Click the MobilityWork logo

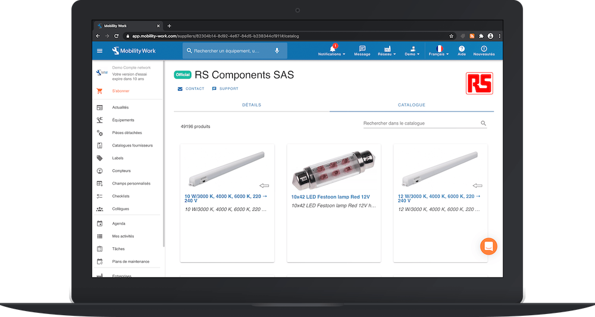coord(133,51)
